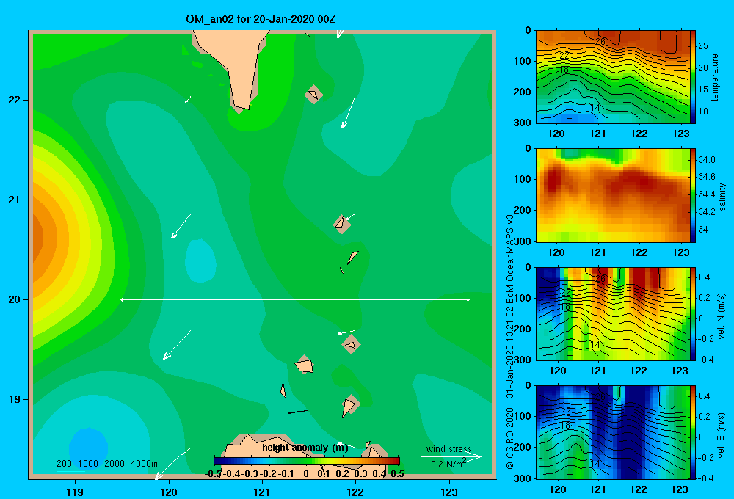Click the 26 contour label in temperature plot
The height and width of the screenshot is (499, 734).
pyautogui.click(x=600, y=42)
